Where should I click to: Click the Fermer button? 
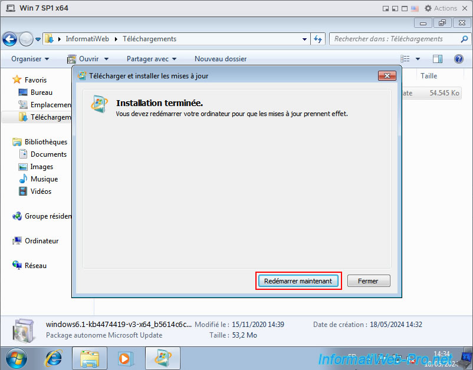(x=368, y=281)
